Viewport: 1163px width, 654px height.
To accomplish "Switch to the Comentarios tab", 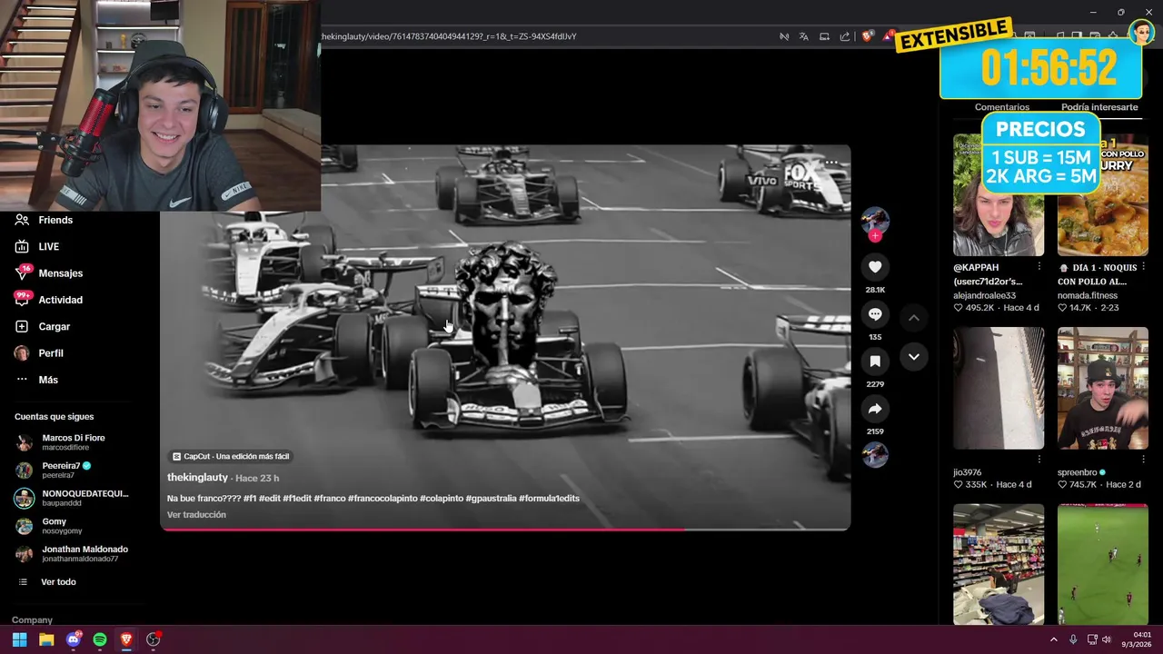I will tap(1002, 107).
